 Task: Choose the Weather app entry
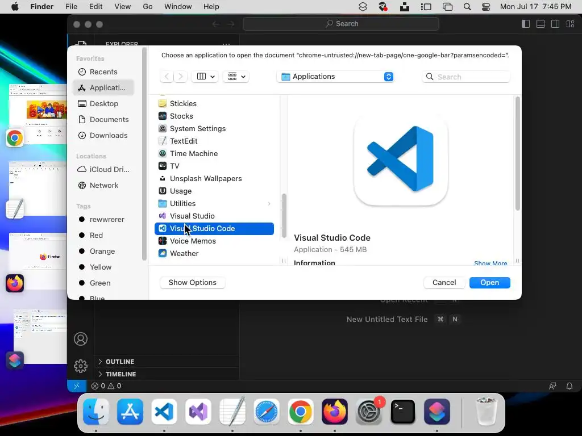(214, 254)
